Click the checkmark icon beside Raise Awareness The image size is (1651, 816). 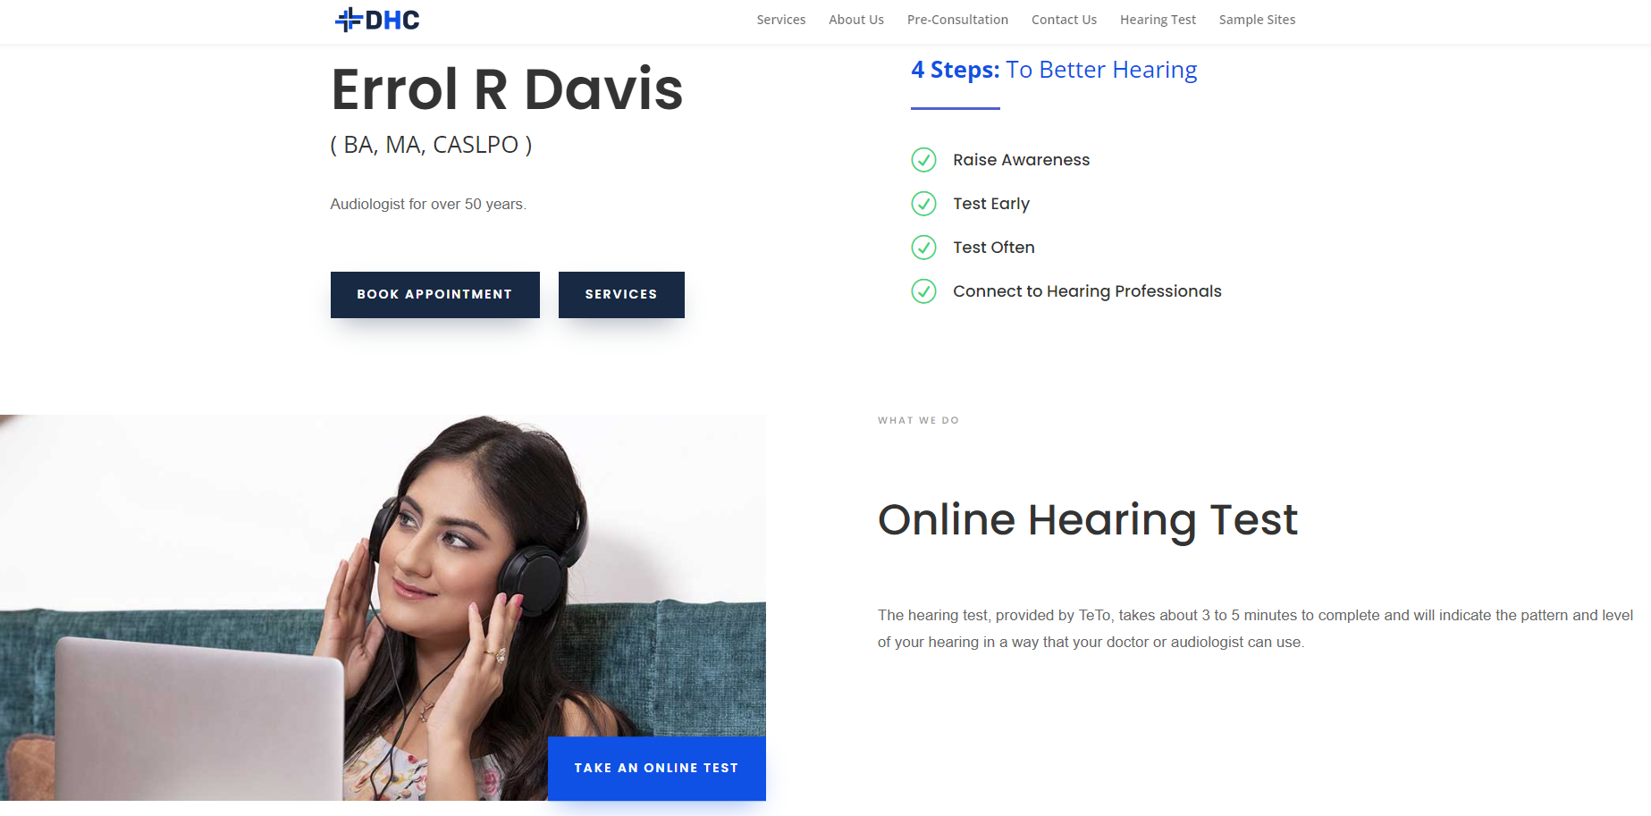(923, 160)
